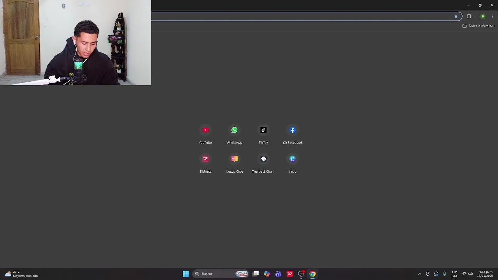This screenshot has width=498, height=280.
Task: Open Chrome extensions puzzle icon
Action: [x=469, y=16]
